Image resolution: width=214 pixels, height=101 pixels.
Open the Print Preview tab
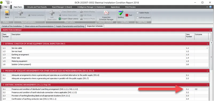point(130,7)
